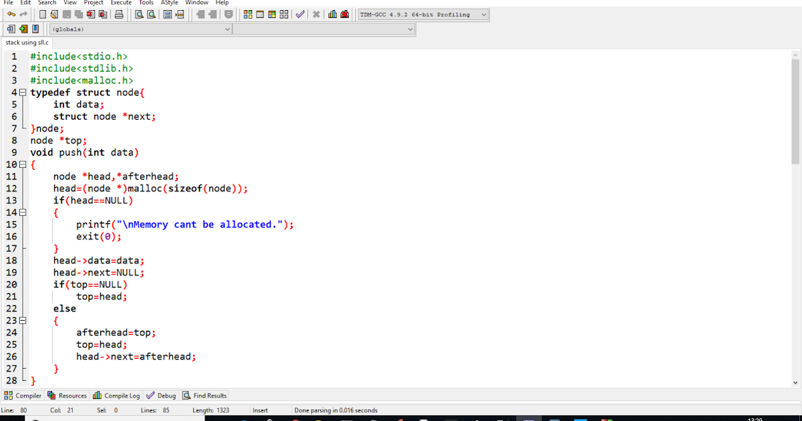Screen dimensions: 802x421
Task: Switch to the Find Results bottom tab
Action: pos(205,396)
